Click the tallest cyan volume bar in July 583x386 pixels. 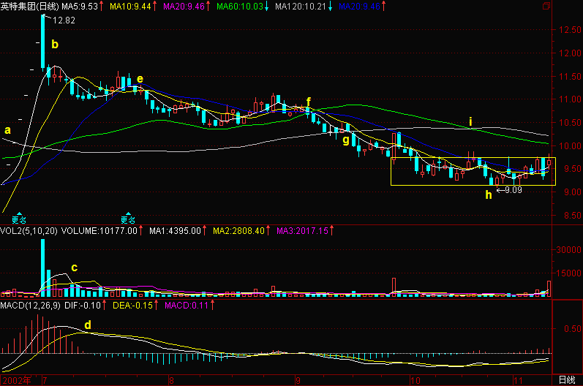click(42, 268)
